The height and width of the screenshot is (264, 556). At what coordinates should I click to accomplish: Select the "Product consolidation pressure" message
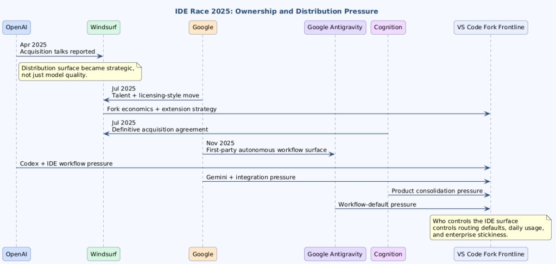click(x=437, y=191)
